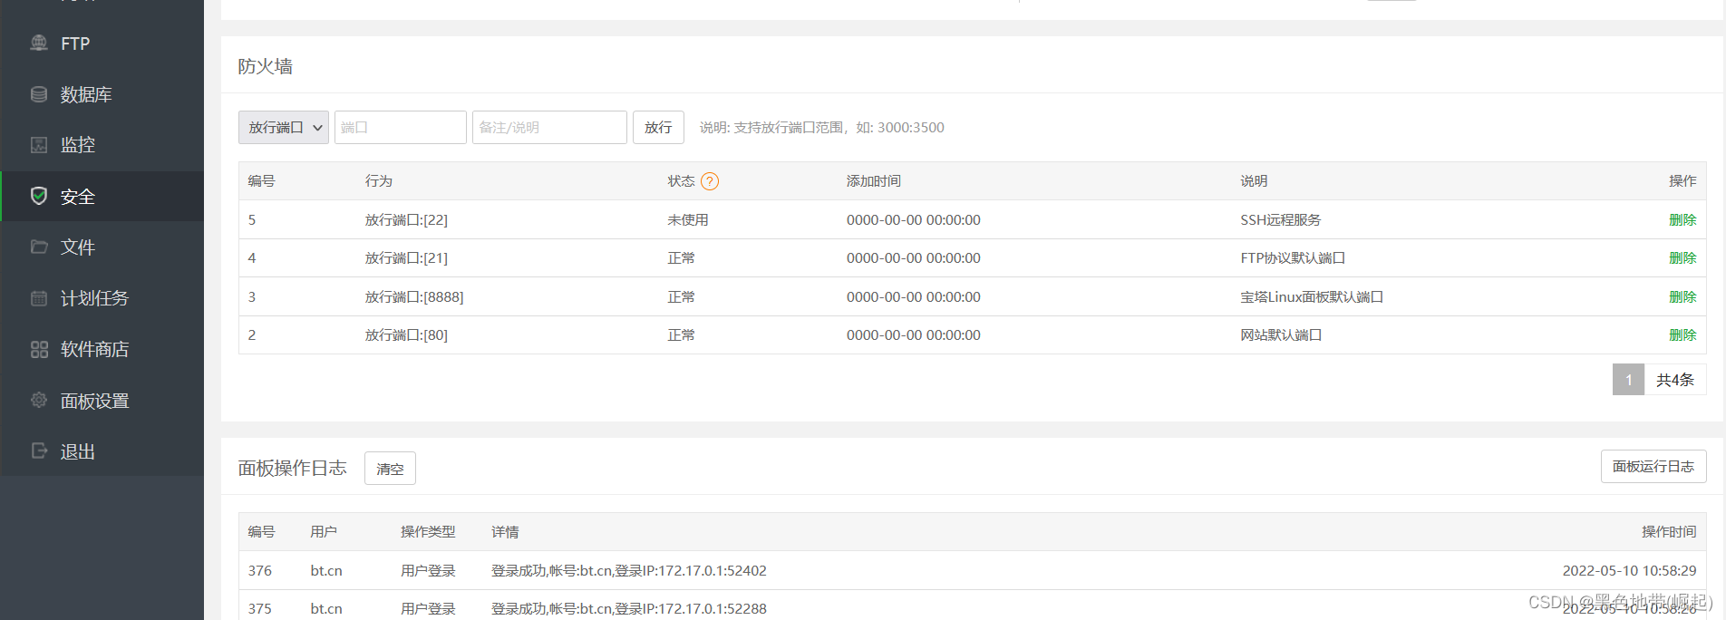Delete the port 22 SSH rule
Viewport: 1726px width, 620px height.
click(1682, 219)
